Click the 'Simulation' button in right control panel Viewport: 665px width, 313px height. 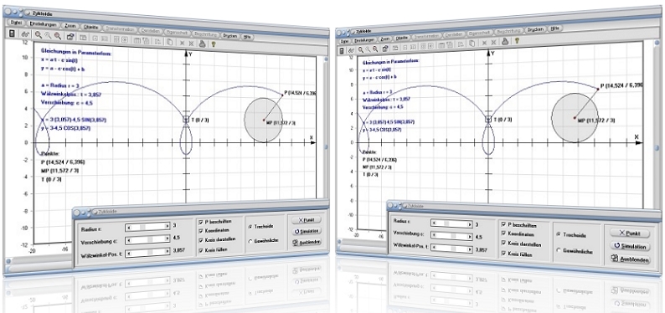coord(630,247)
